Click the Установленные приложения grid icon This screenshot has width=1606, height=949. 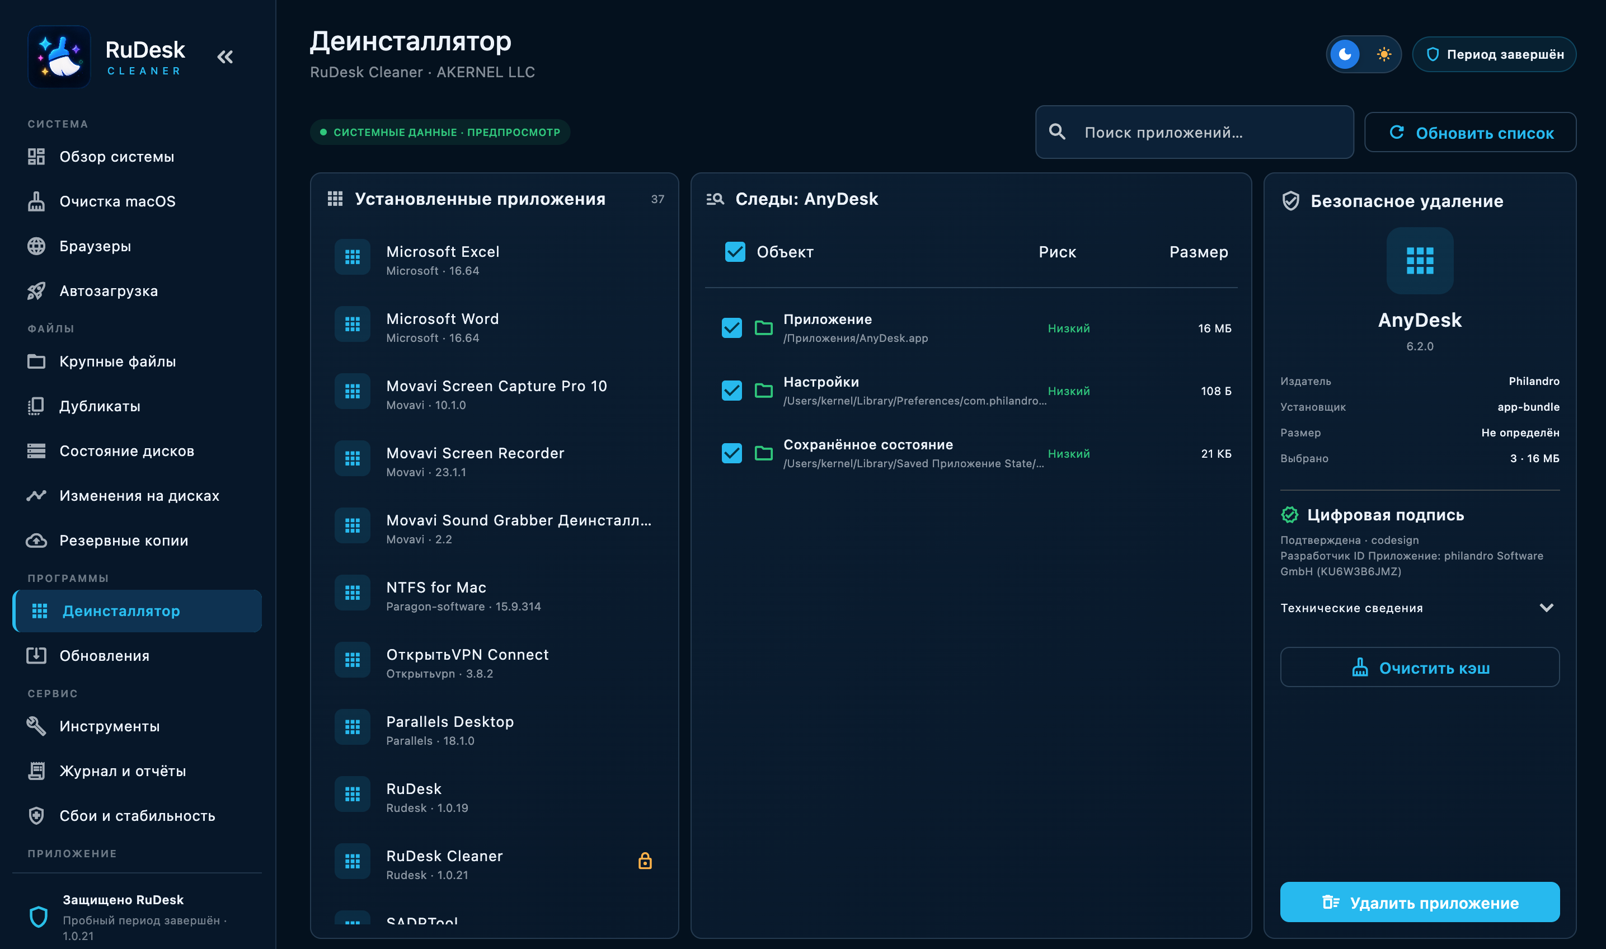(335, 199)
